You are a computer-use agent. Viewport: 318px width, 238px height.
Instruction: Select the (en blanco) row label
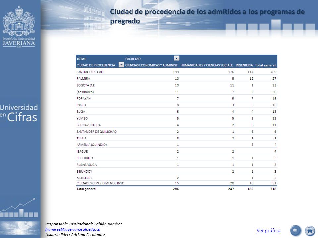pyautogui.click(x=85, y=92)
